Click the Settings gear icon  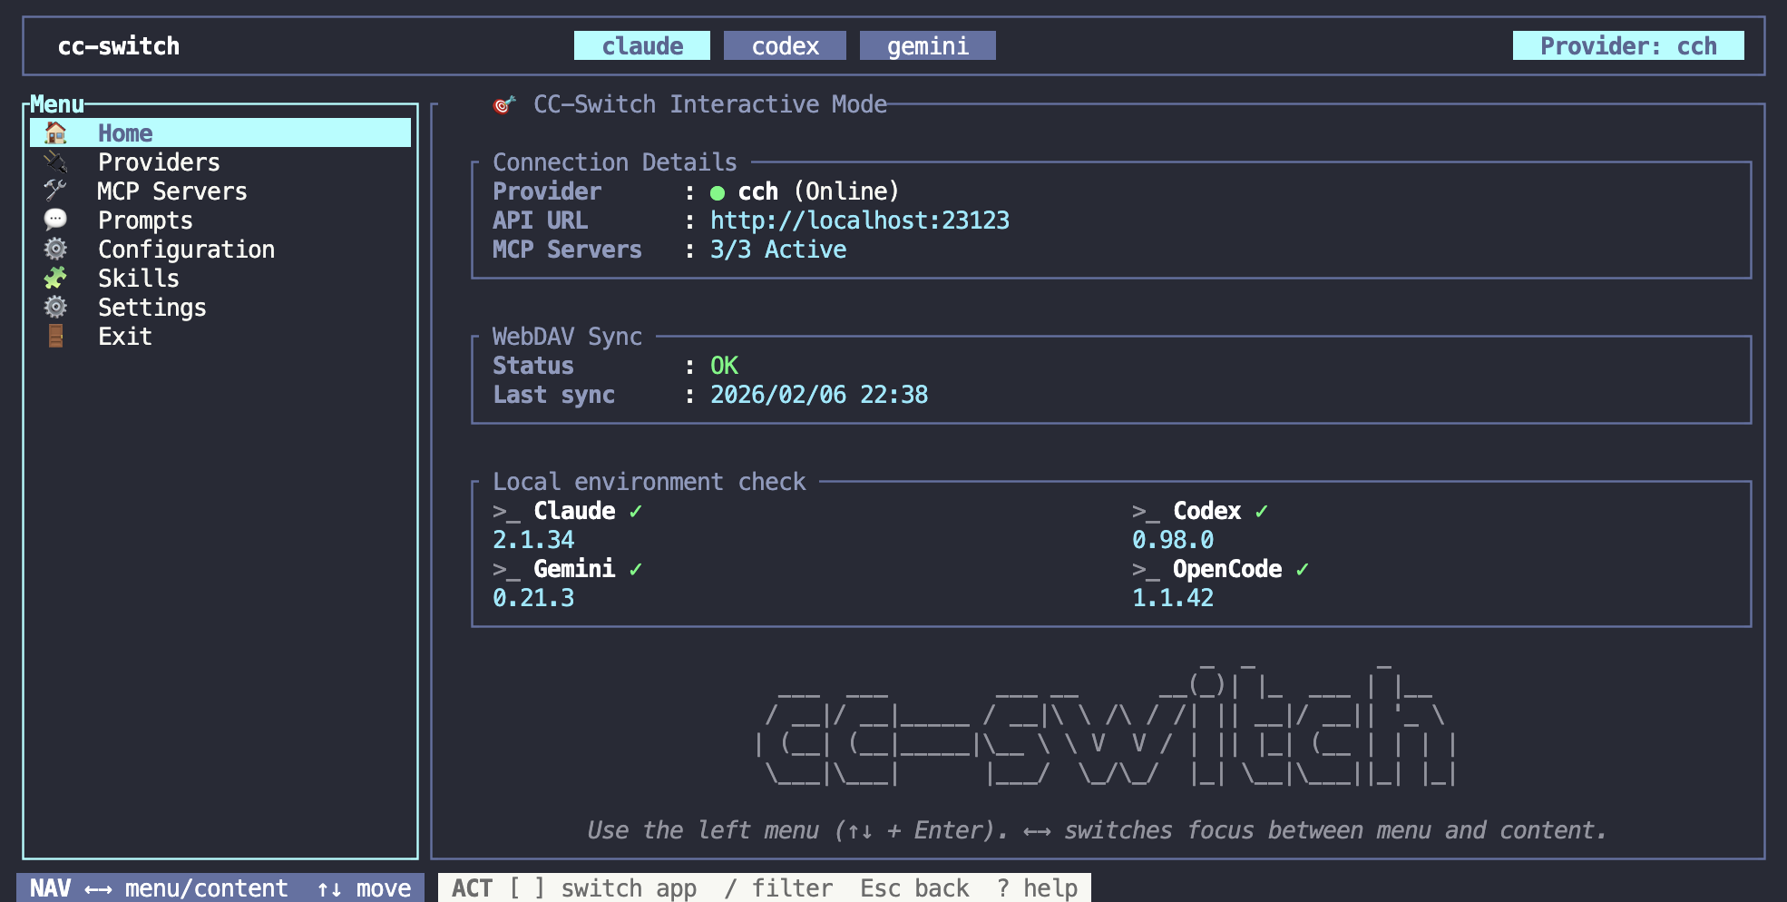tap(56, 308)
